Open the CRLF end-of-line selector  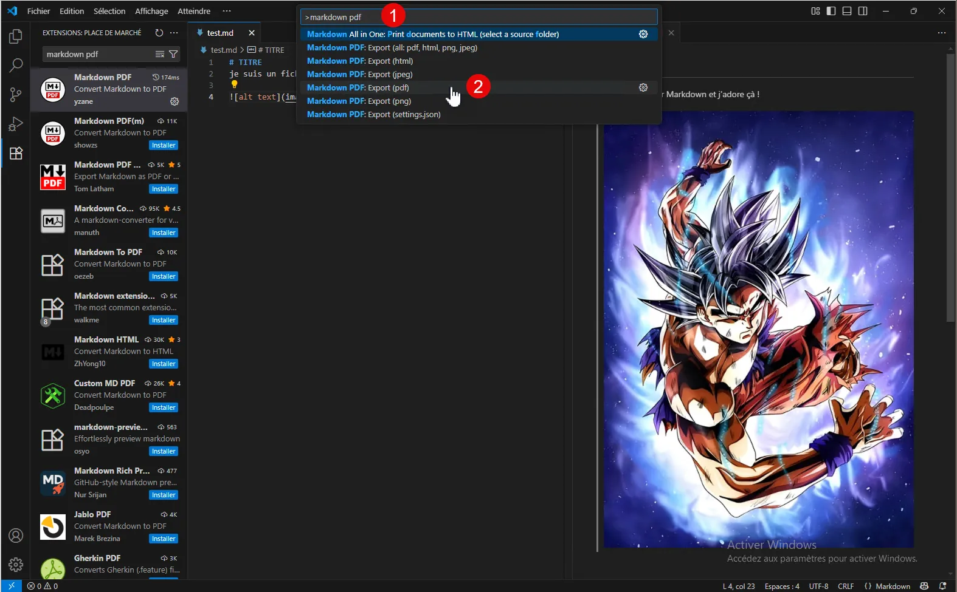coord(846,586)
